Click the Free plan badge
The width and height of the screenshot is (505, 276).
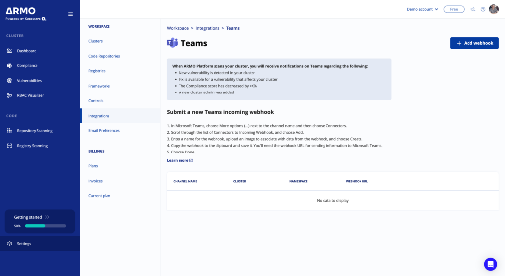coord(454,9)
